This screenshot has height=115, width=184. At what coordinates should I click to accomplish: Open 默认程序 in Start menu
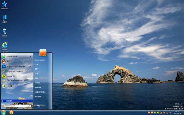point(38,97)
